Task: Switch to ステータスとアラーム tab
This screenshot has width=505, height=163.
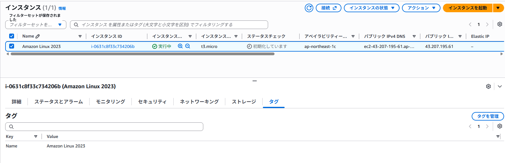Action: pyautogui.click(x=59, y=102)
